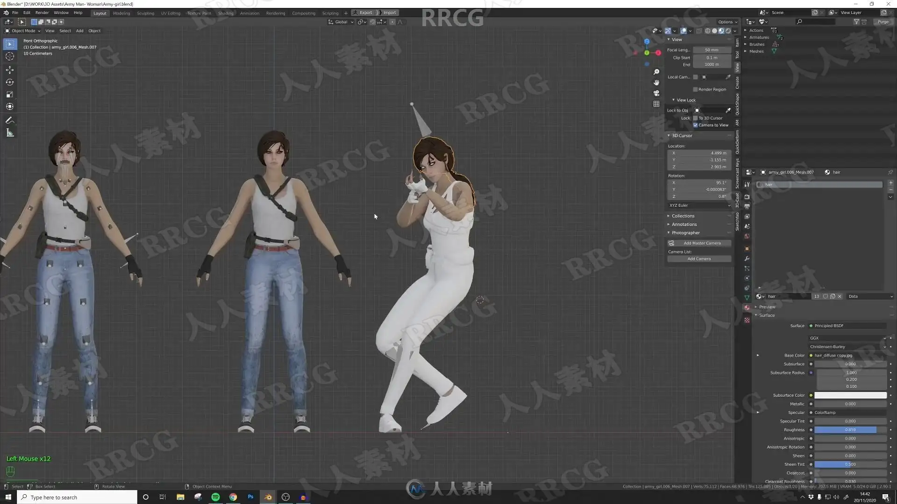The height and width of the screenshot is (504, 897).
Task: Adjust the Roughness slider
Action: 850,430
